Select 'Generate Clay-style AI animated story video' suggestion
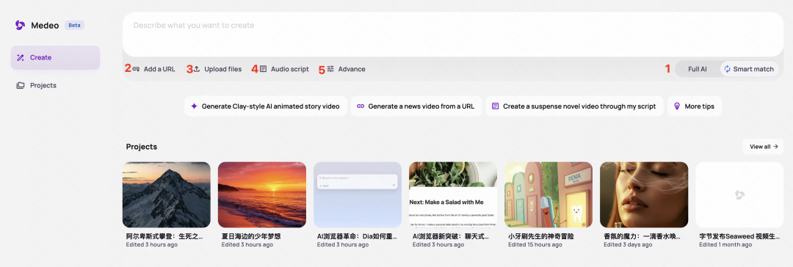The image size is (793, 267). pyautogui.click(x=266, y=106)
